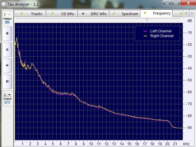The width and height of the screenshot is (196, 147).
Task: Click the yellow Right Channel legend marker
Action: click(145, 36)
